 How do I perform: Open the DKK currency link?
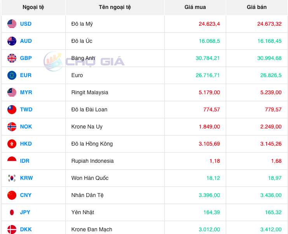[x=26, y=229]
